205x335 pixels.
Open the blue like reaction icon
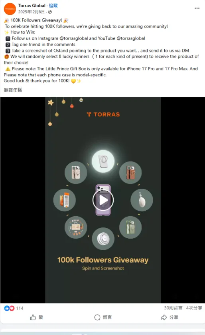point(7,308)
